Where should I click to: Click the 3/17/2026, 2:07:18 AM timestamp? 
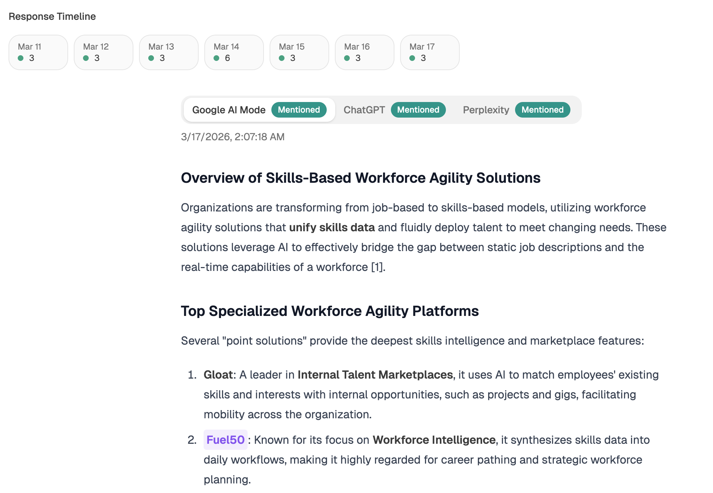point(233,137)
